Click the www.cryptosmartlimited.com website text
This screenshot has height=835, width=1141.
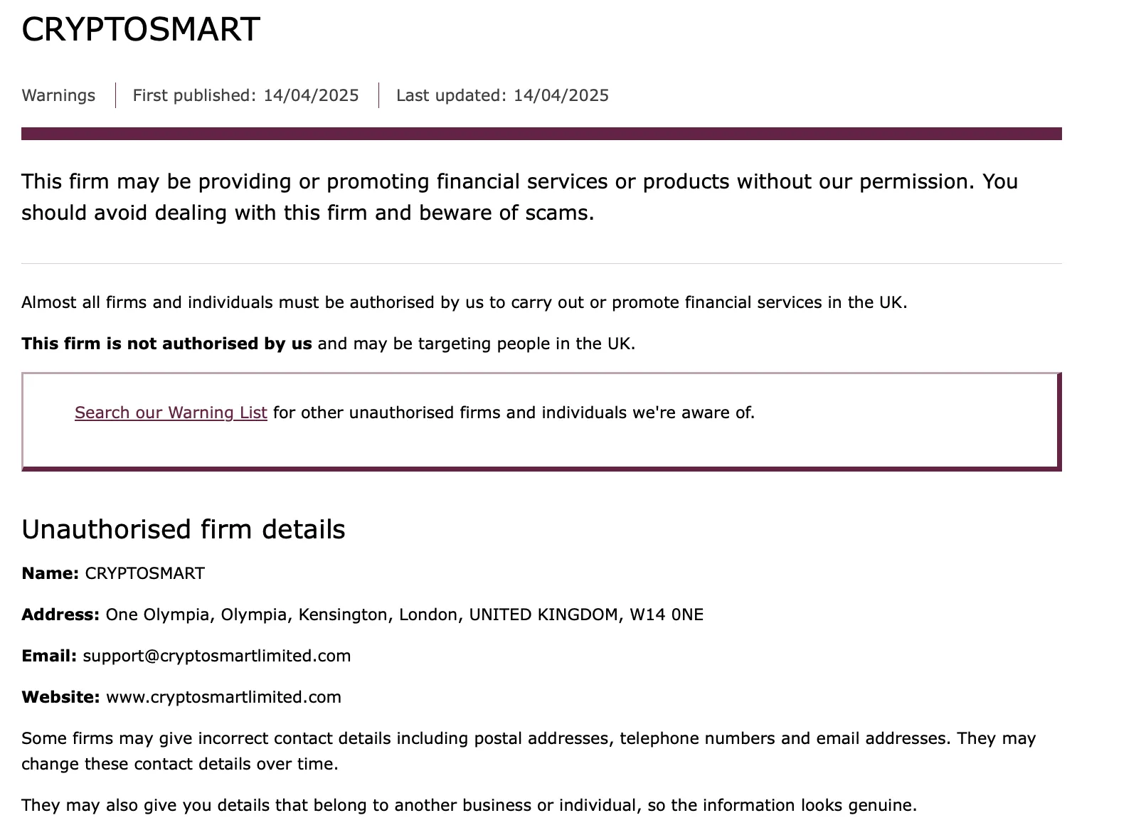point(223,697)
